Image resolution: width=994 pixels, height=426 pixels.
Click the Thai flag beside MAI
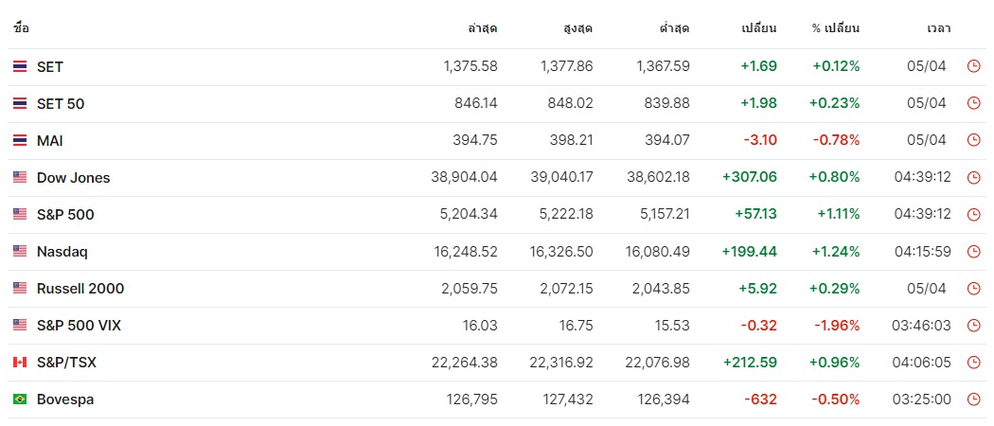click(x=20, y=141)
